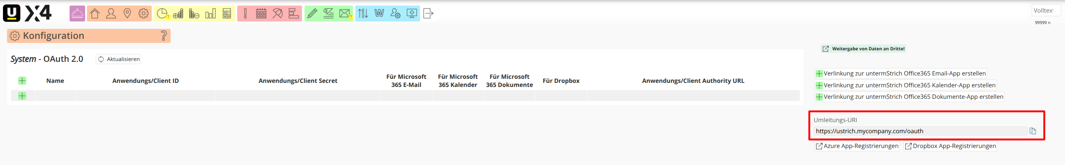Open Weitergabe von Daten an Dritte notice

point(863,49)
